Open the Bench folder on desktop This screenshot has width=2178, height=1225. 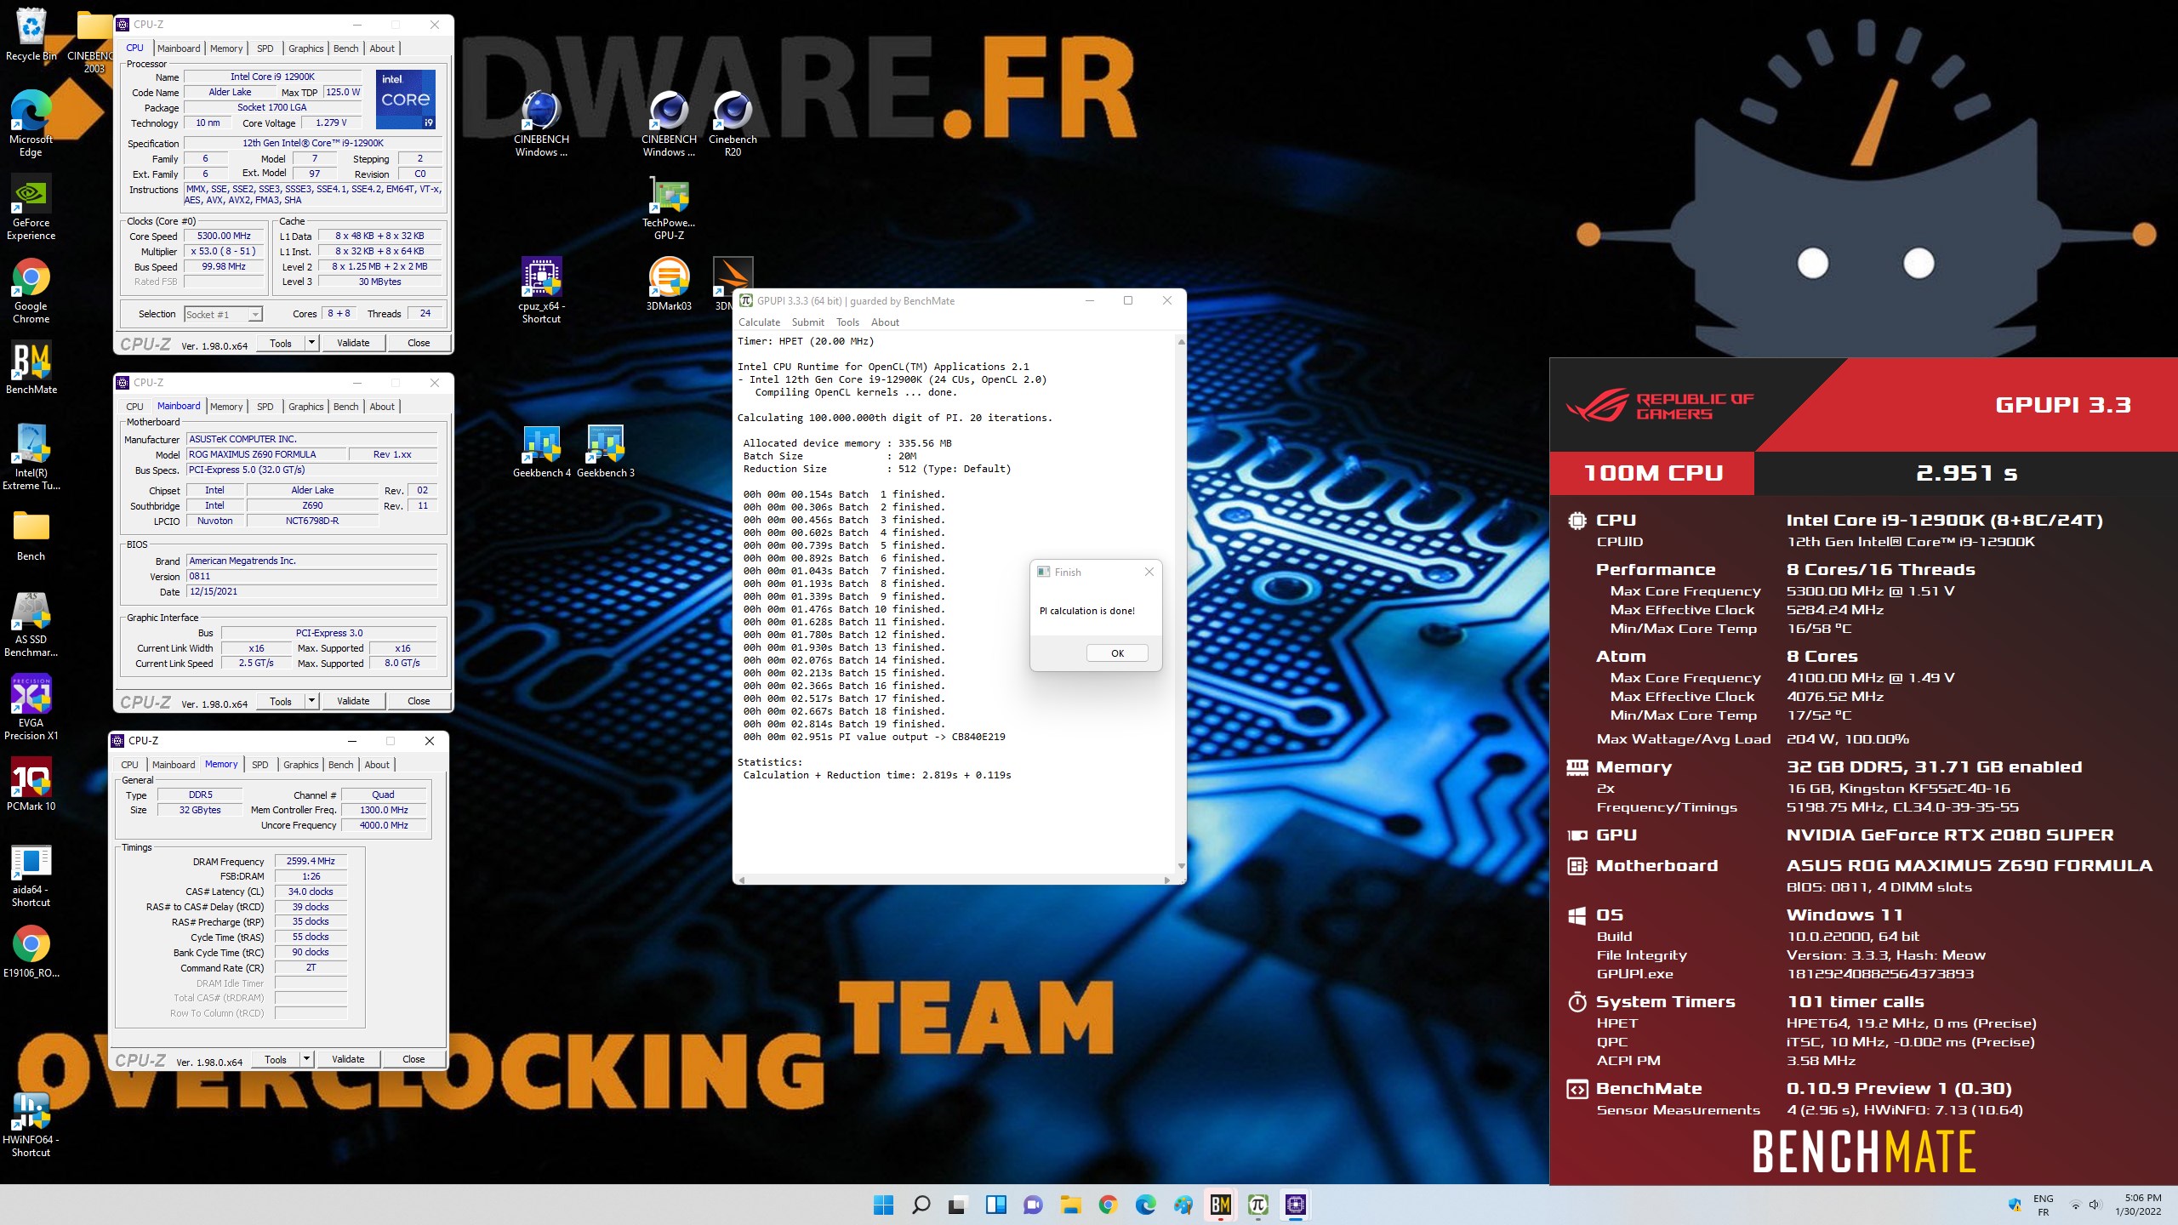(x=31, y=534)
